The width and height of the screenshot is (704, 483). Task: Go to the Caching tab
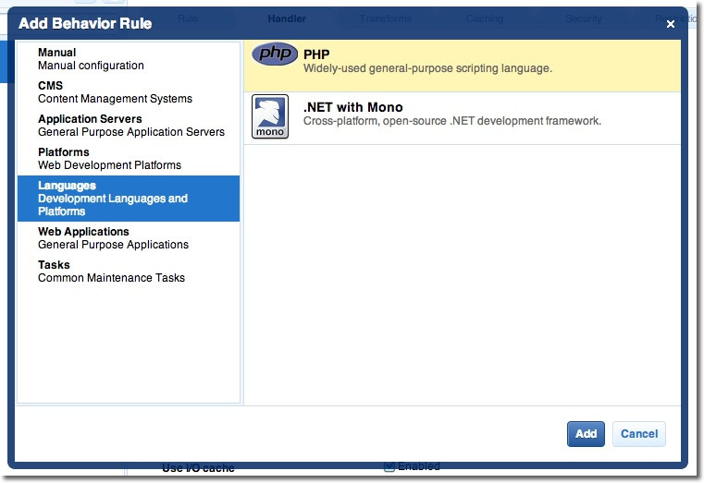485,18
